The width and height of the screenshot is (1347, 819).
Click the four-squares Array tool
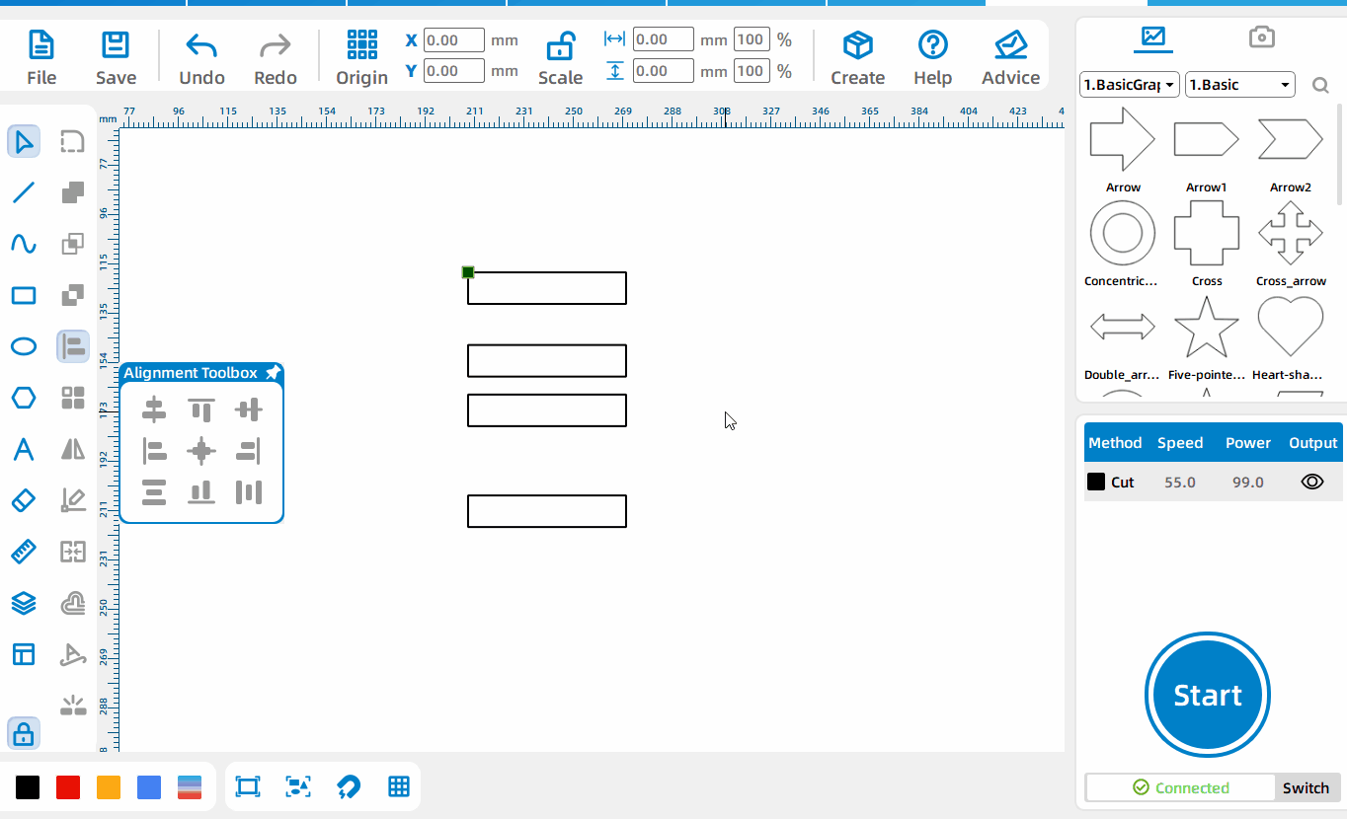coord(73,398)
